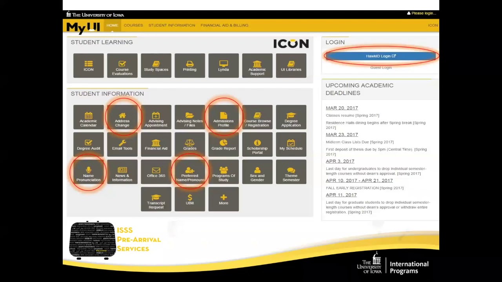Click ICON link in yellow nav bar

point(433,25)
